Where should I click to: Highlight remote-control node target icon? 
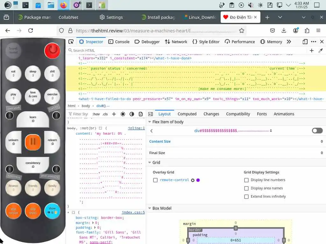click(x=193, y=180)
